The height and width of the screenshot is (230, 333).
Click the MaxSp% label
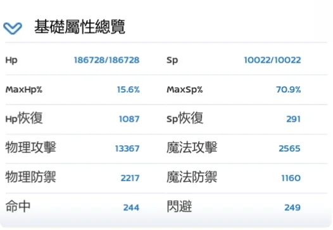(x=185, y=90)
